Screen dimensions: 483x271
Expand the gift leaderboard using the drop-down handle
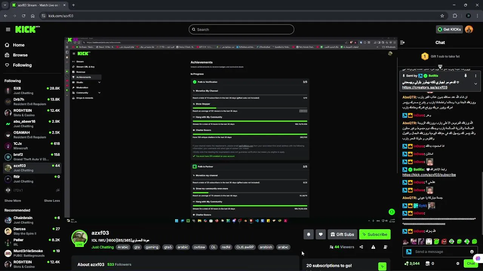pos(440,67)
